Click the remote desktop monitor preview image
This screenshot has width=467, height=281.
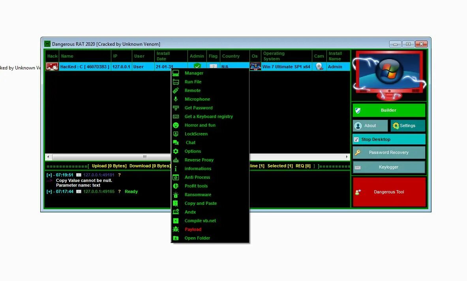tap(389, 75)
